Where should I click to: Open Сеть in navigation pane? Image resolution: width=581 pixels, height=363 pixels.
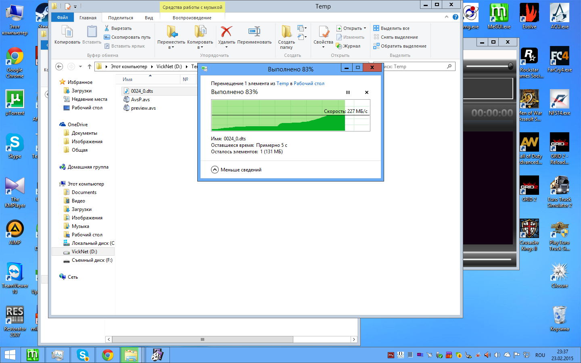[73, 277]
